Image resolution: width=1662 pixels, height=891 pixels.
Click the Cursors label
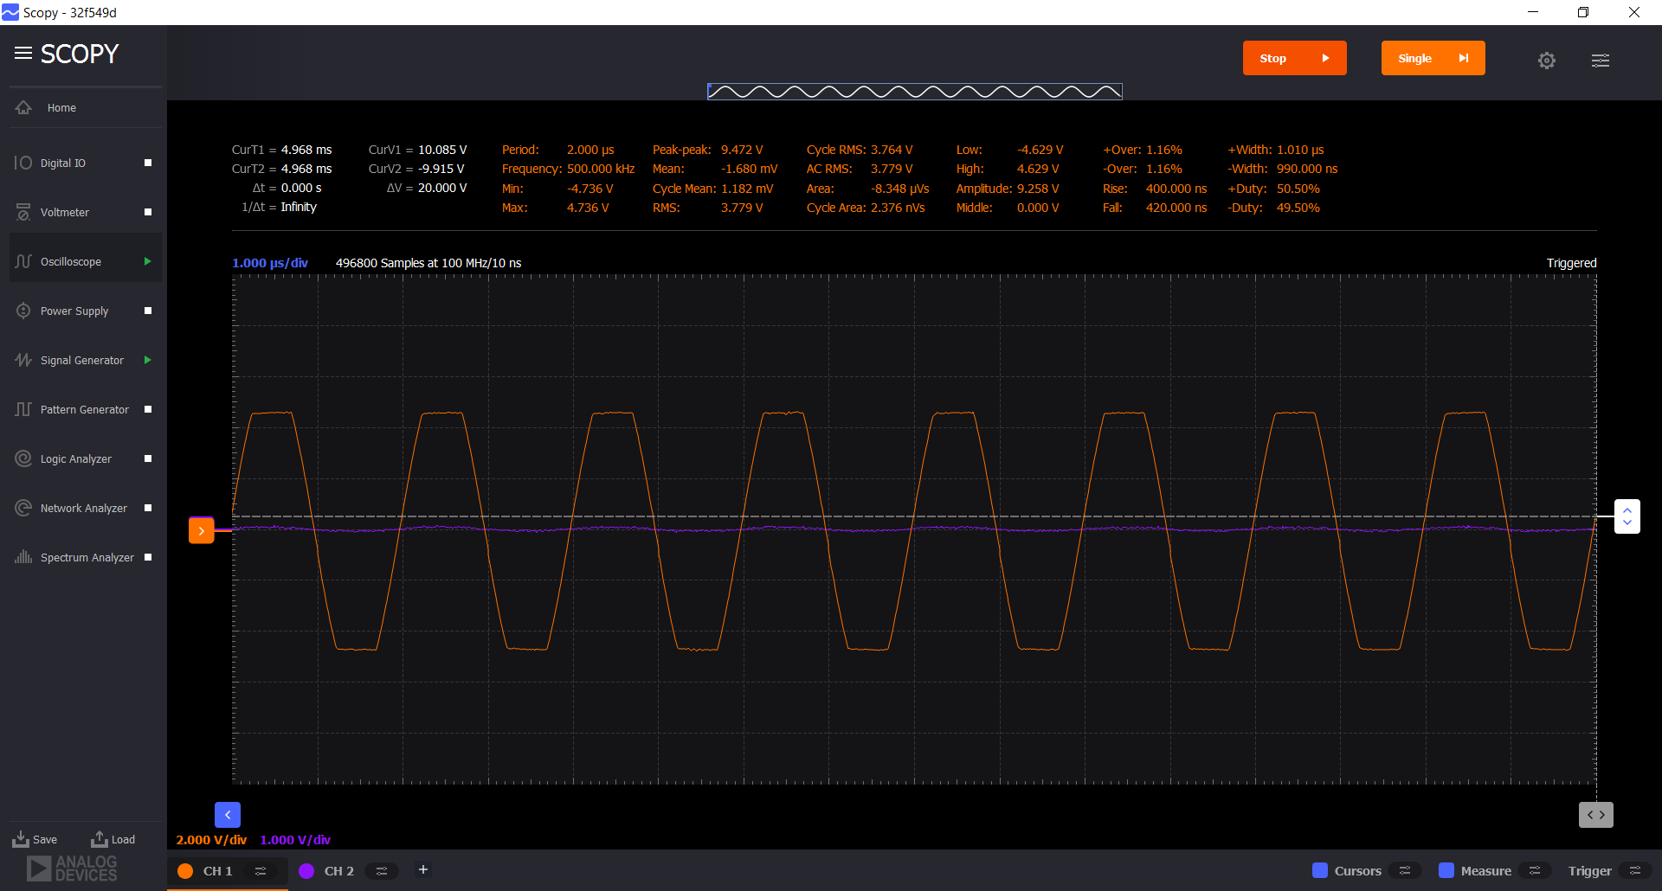(1358, 871)
